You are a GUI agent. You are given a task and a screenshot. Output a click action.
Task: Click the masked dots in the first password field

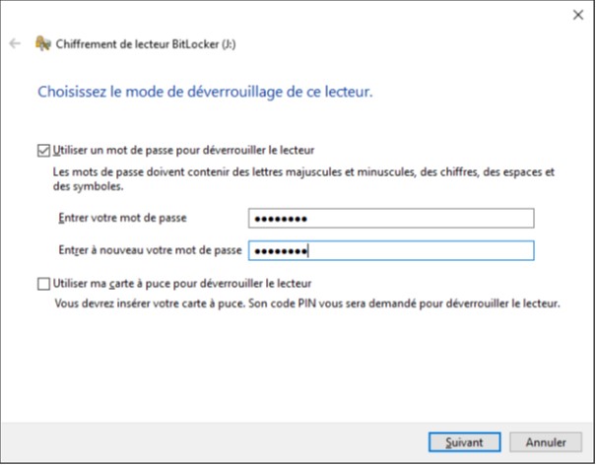coord(281,219)
